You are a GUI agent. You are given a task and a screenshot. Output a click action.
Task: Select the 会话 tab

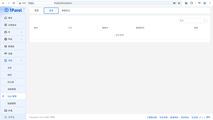click(x=51, y=10)
